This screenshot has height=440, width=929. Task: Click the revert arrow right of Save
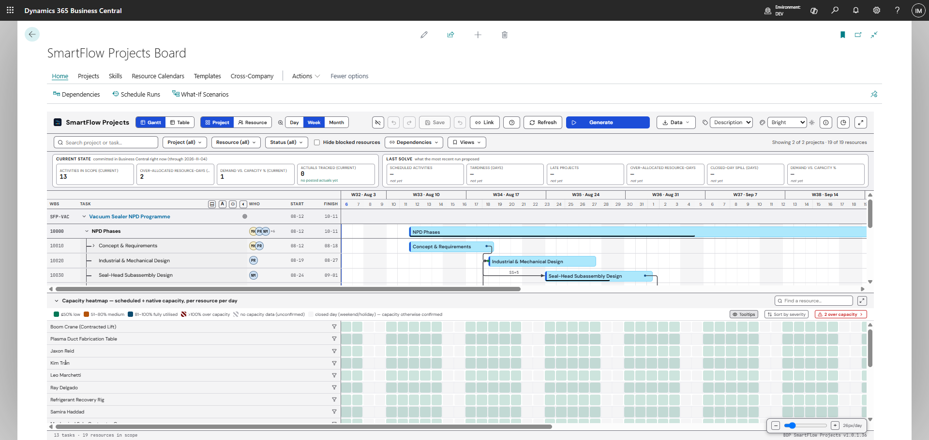pyautogui.click(x=460, y=123)
